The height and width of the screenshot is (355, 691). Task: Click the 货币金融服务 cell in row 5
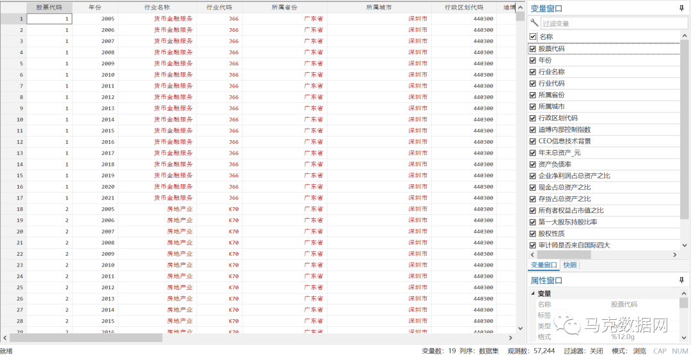157,63
